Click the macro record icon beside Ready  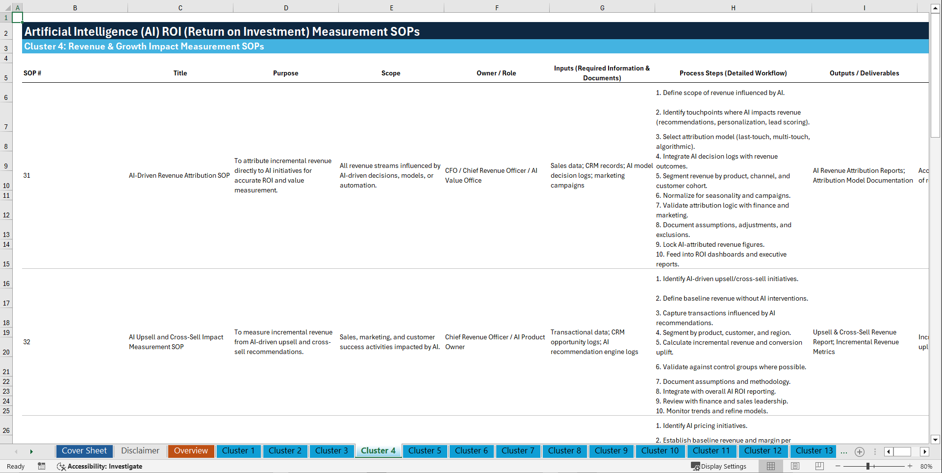[x=42, y=466]
